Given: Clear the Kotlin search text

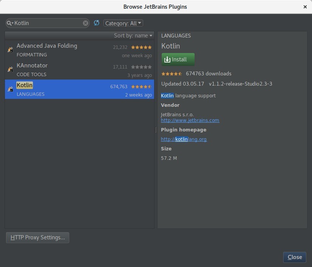Looking at the screenshot, I should [x=86, y=23].
